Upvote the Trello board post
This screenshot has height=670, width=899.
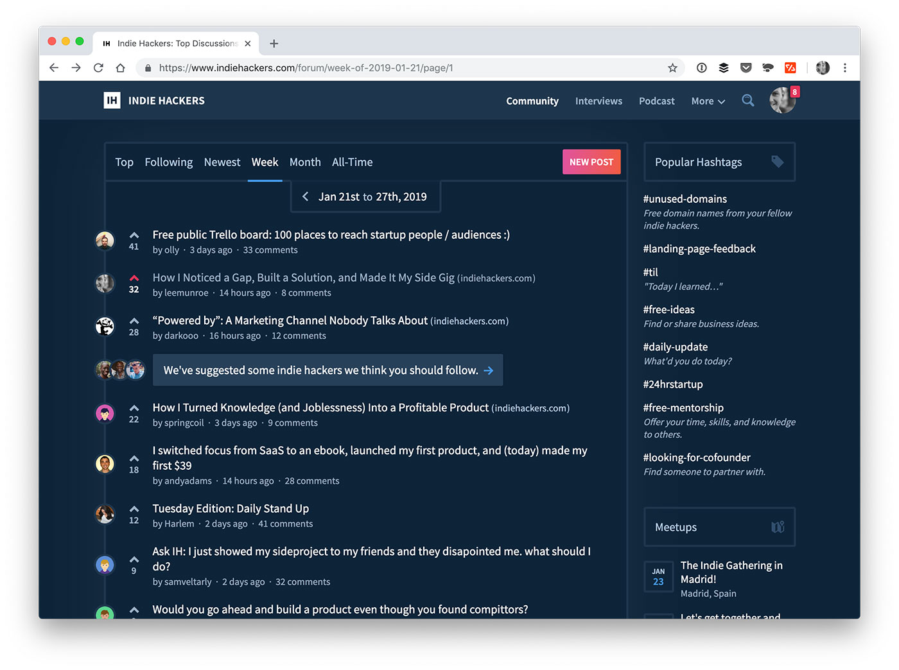[x=134, y=236]
